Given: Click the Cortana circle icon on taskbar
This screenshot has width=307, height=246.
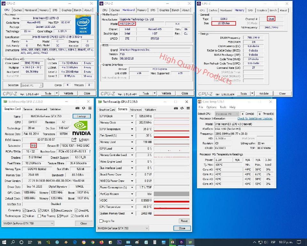Looking at the screenshot, I should click(21, 242).
